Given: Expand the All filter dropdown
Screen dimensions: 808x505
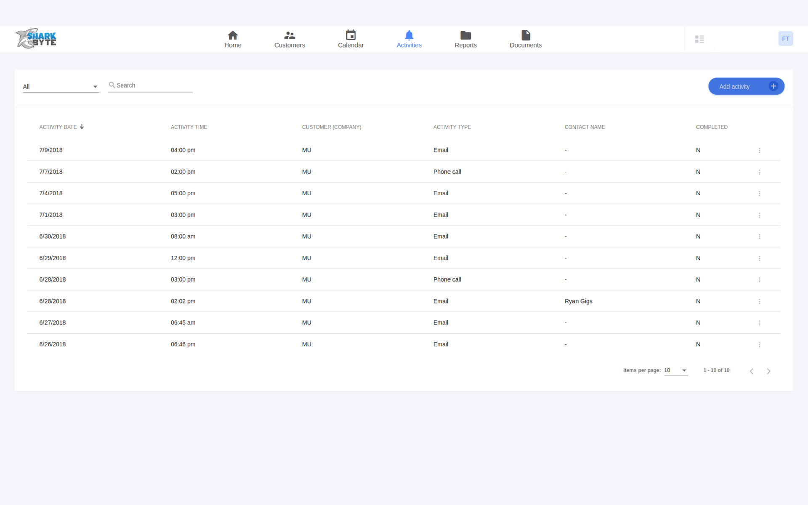Looking at the screenshot, I should point(61,87).
